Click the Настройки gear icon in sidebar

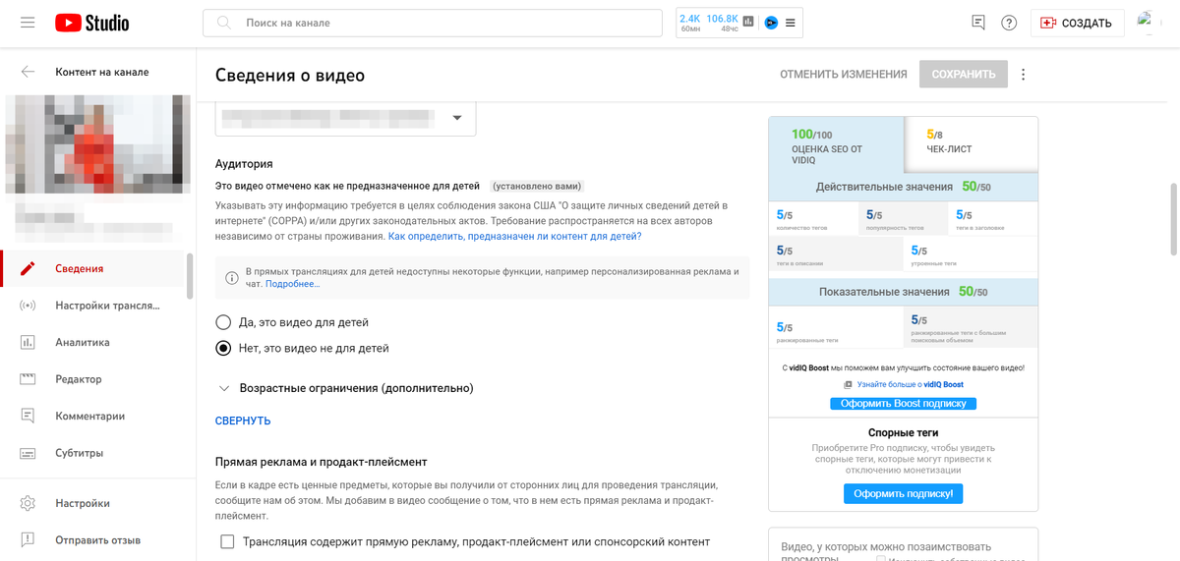click(x=28, y=503)
